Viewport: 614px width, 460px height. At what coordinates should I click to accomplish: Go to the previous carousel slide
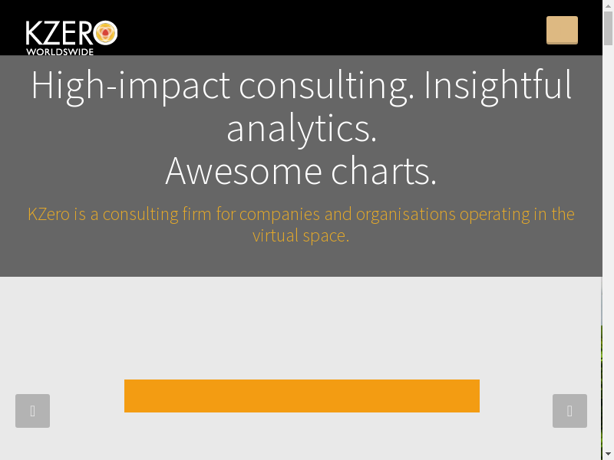point(32,411)
